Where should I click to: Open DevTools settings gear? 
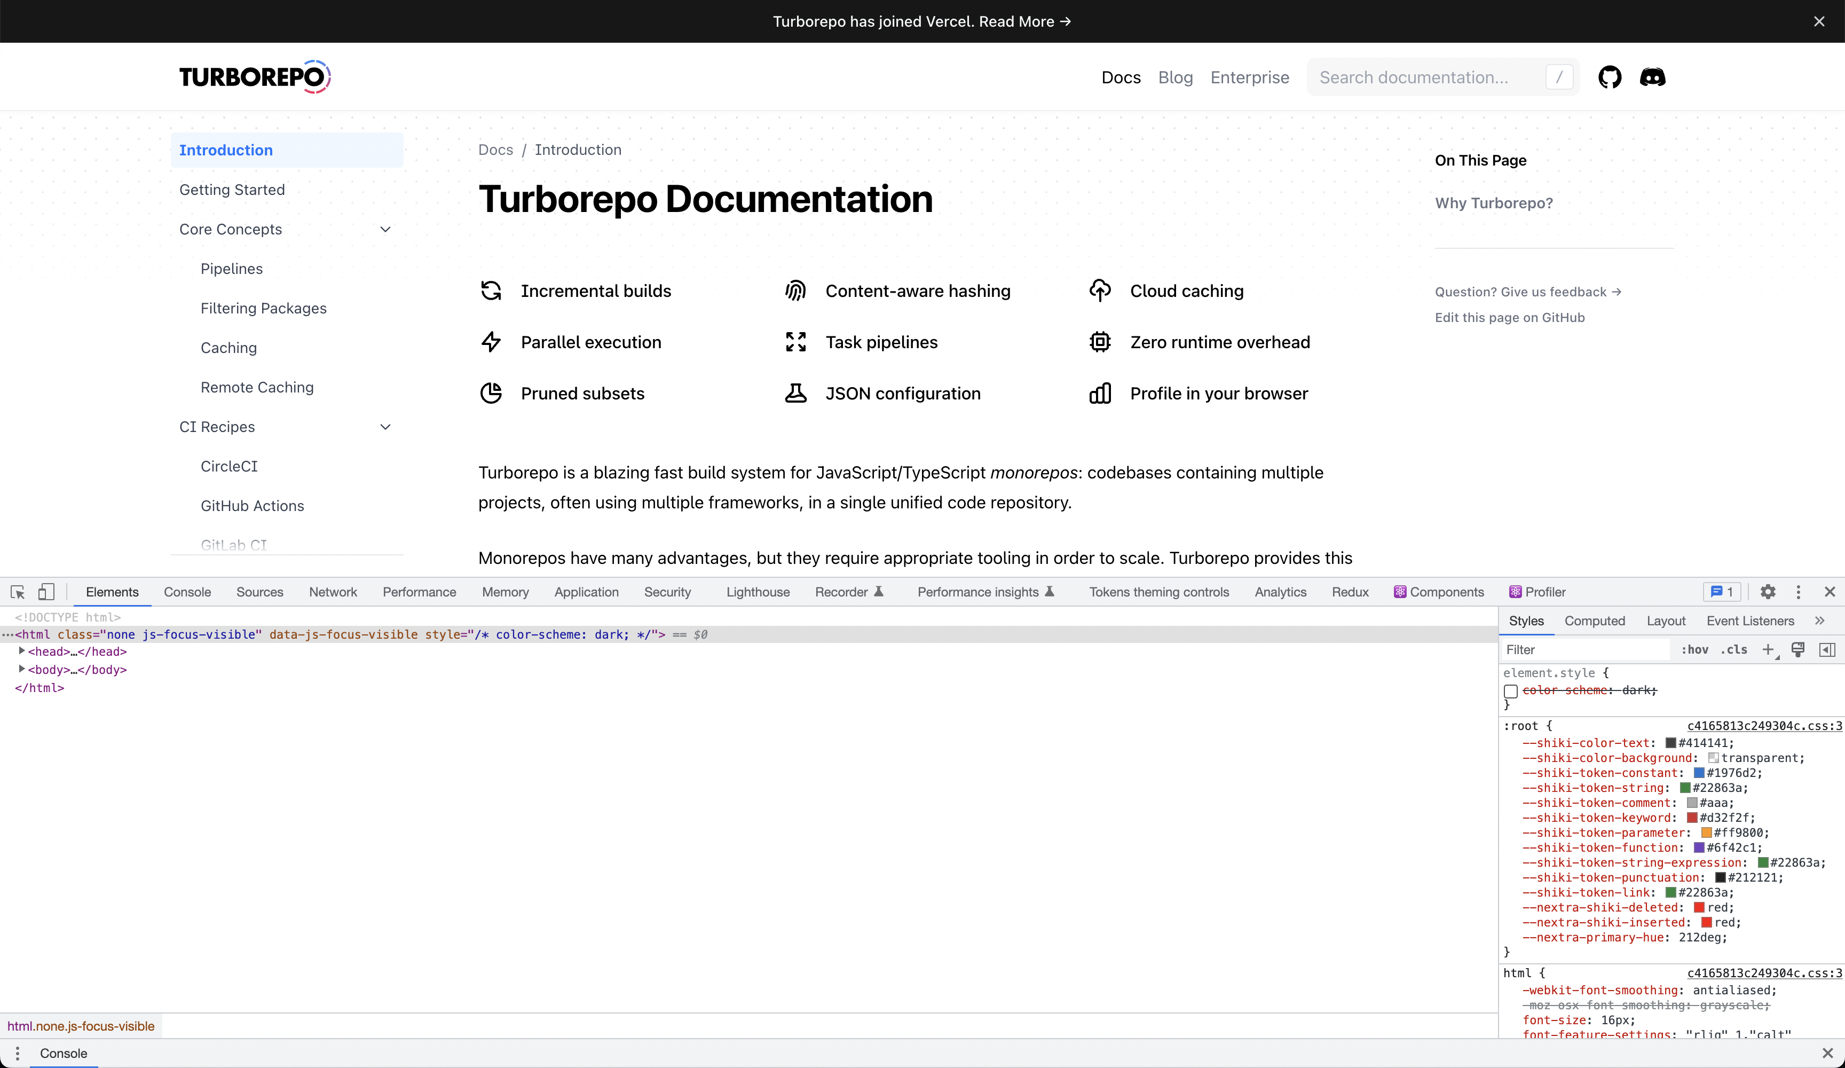click(x=1768, y=592)
